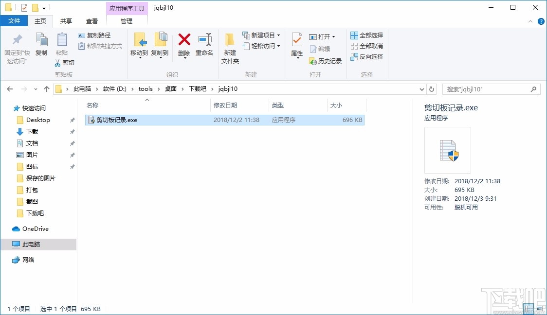Open the 打开 (Open) dropdown arrow
This screenshot has width=547, height=315.
(x=334, y=35)
